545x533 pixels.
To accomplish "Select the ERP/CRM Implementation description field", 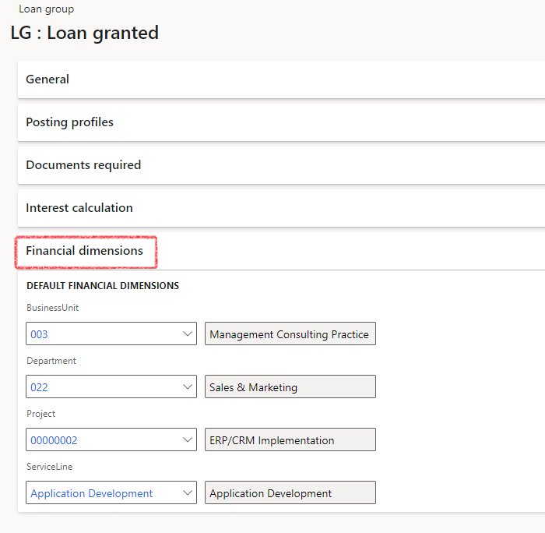I will click(x=290, y=439).
